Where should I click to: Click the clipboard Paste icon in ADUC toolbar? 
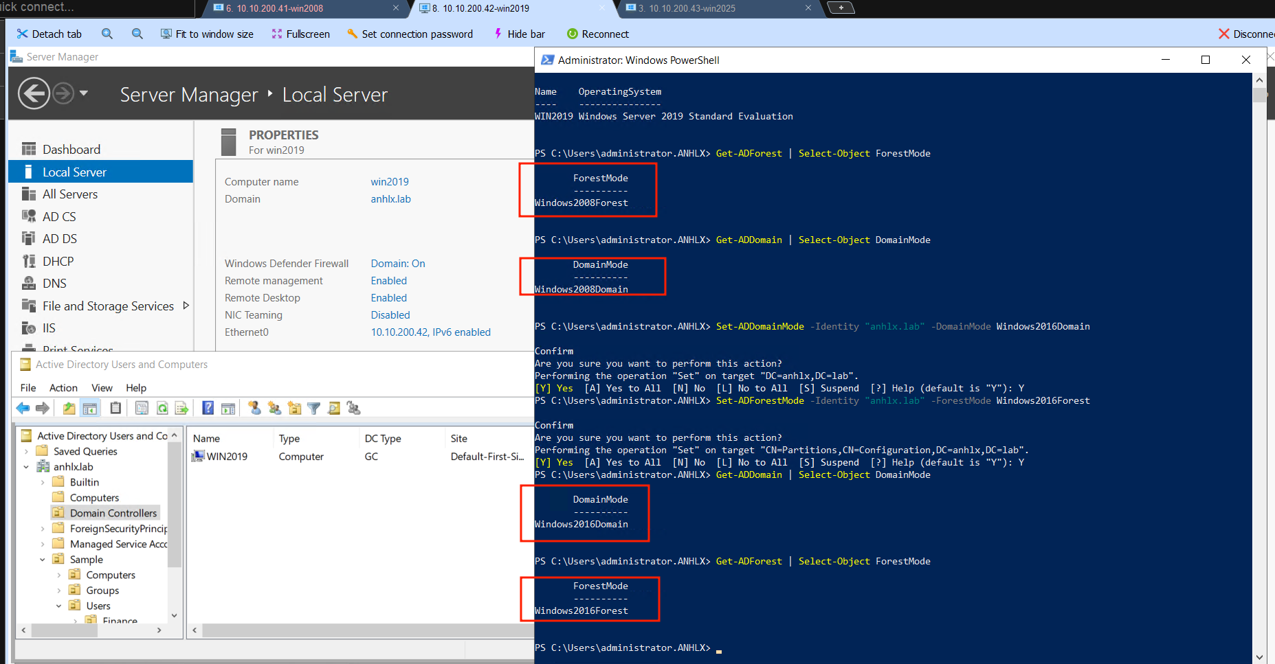pos(115,409)
